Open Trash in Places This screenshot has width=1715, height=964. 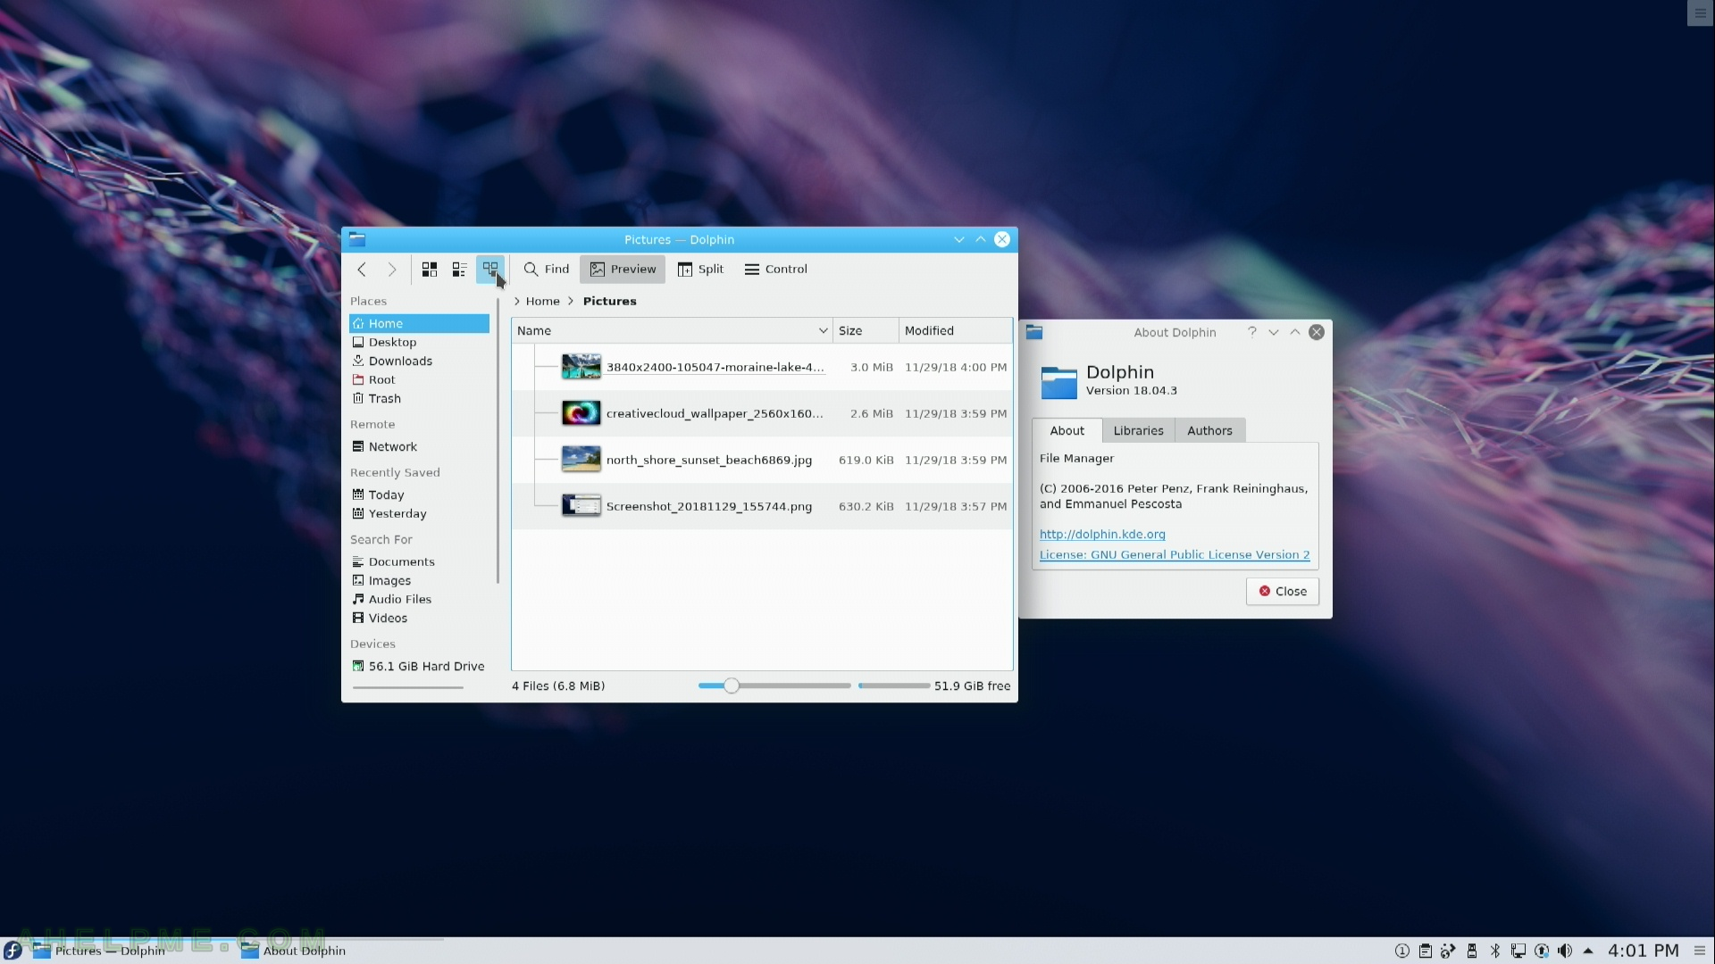click(x=419, y=398)
